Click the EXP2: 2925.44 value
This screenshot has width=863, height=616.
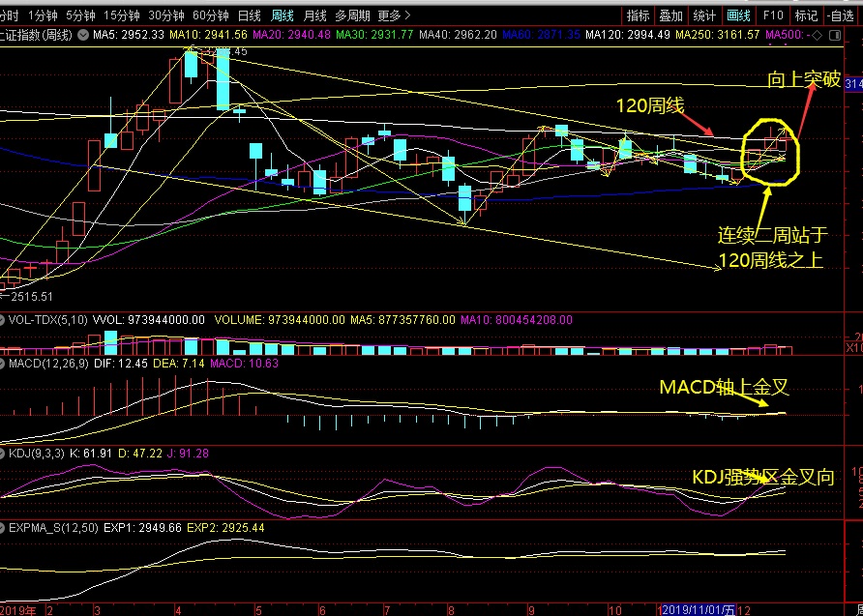pos(225,528)
